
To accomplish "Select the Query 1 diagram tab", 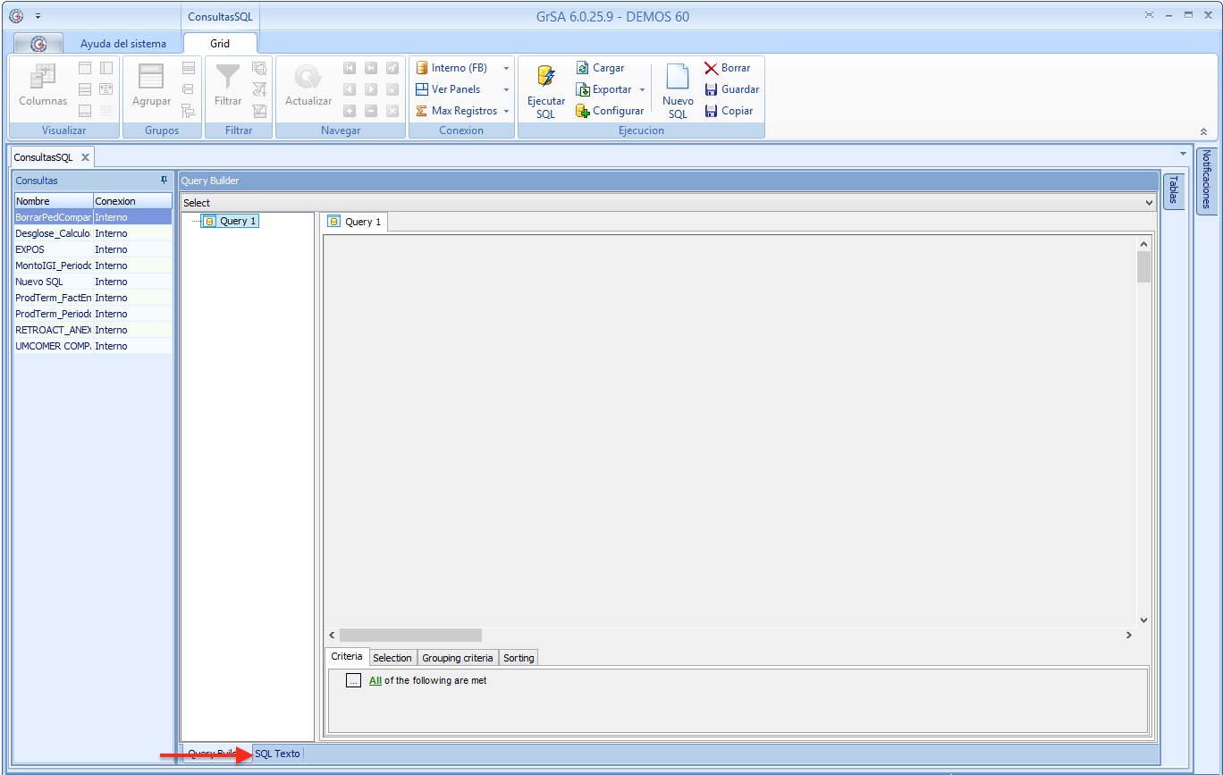I will [354, 222].
